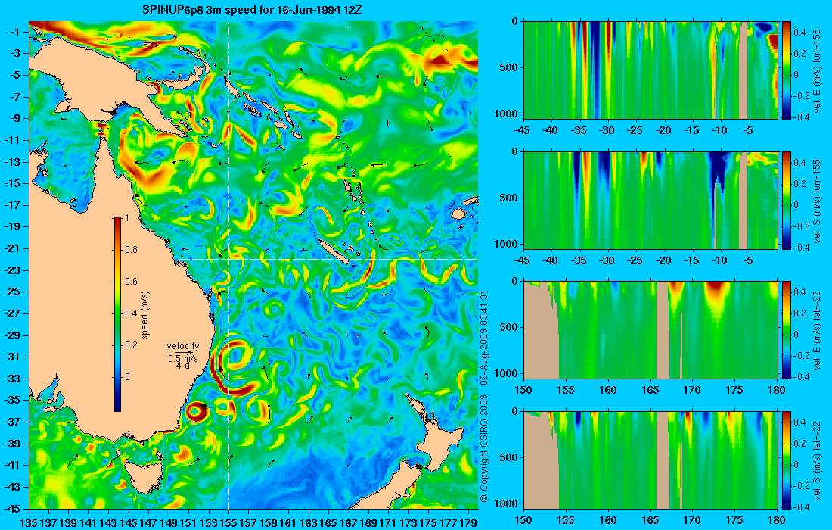832x530 pixels.
Task: Click the colorbar of vel. S lon=155 panel
Action: coord(787,200)
